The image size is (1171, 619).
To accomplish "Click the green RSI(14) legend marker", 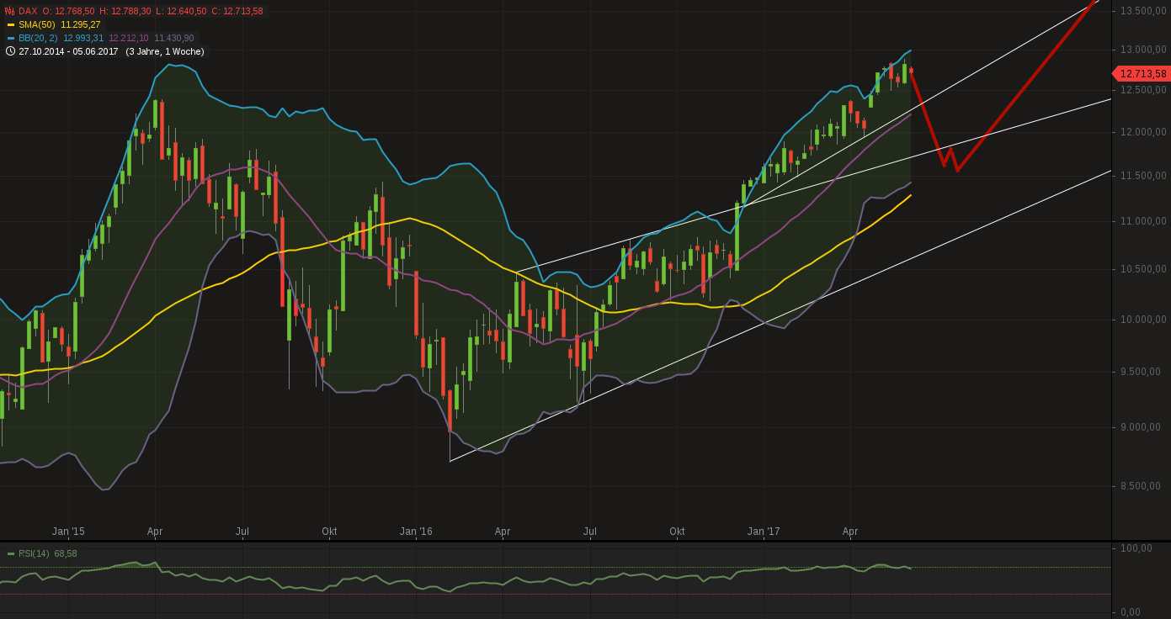I will coord(11,553).
